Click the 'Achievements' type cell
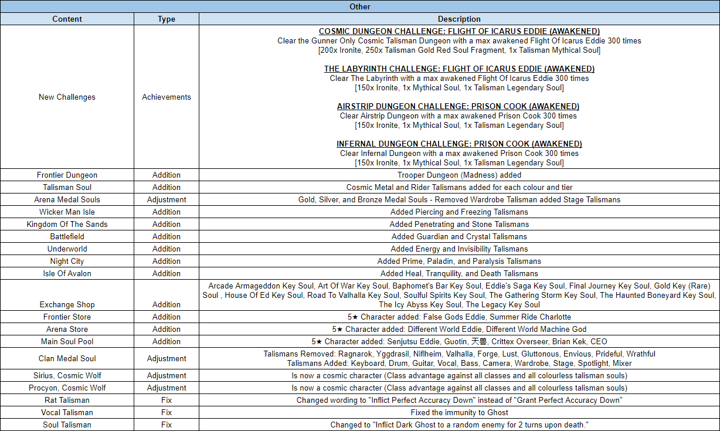This screenshot has width=720, height=431. (x=167, y=97)
